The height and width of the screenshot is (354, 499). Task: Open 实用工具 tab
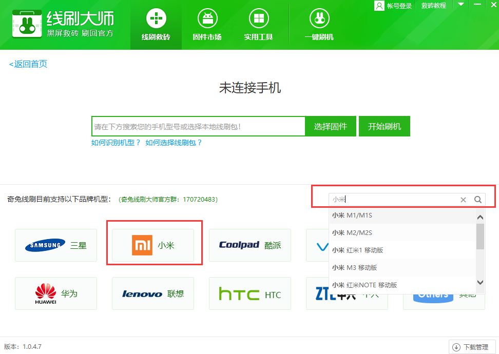coord(258,25)
